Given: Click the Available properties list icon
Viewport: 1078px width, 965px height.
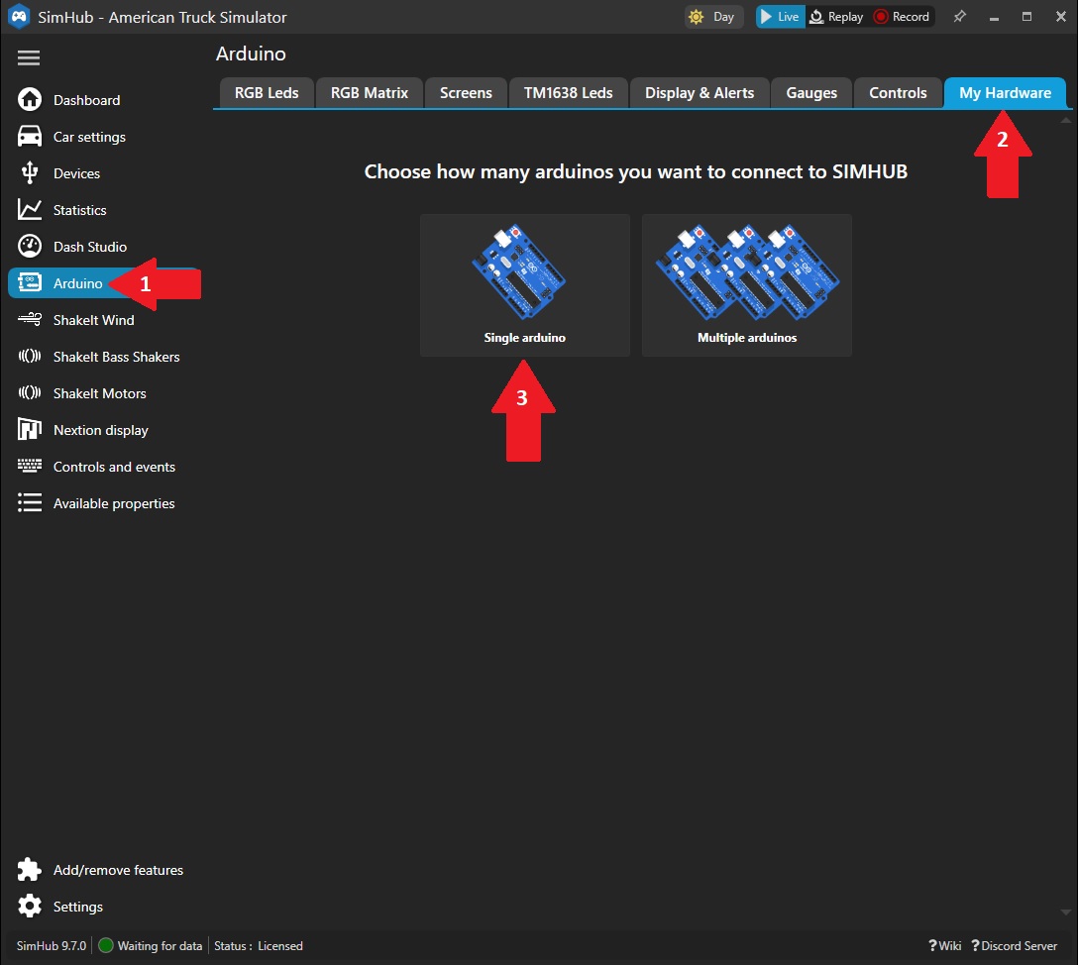Looking at the screenshot, I should (30, 502).
